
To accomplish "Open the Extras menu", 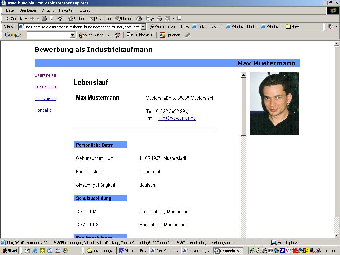I will tap(85, 10).
